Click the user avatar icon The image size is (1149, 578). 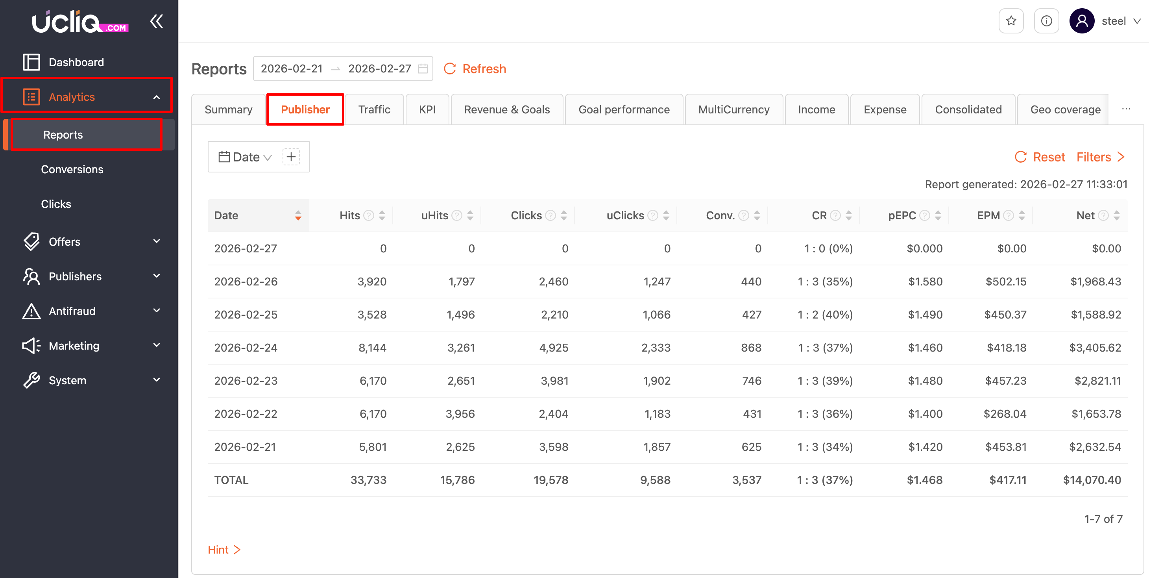[x=1082, y=21]
